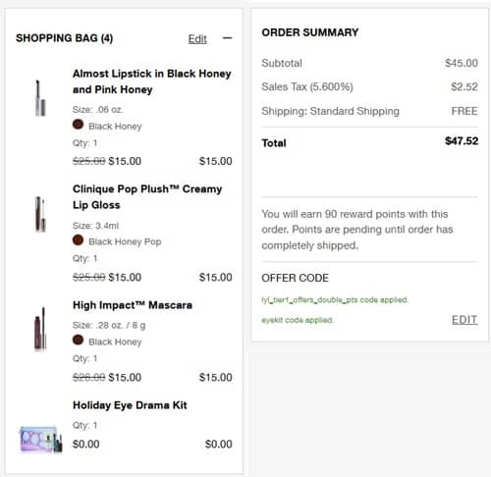Open Almost Lipstick in Black Honey title
Viewport: 491px width, 477px height.
[x=152, y=81]
